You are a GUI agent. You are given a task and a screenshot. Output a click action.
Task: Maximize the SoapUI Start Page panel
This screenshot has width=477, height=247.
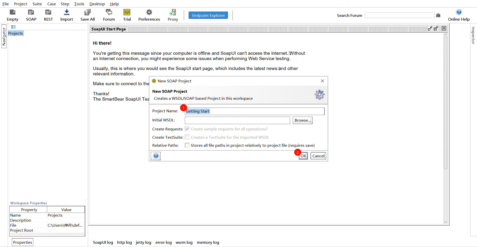(x=436, y=29)
